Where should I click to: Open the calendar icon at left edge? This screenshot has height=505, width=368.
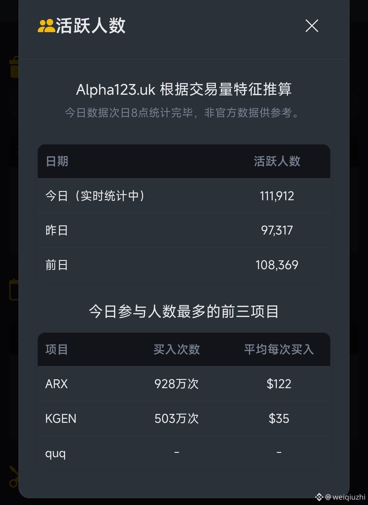tap(14, 289)
